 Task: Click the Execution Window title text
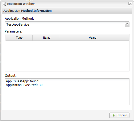[x=21, y=4]
